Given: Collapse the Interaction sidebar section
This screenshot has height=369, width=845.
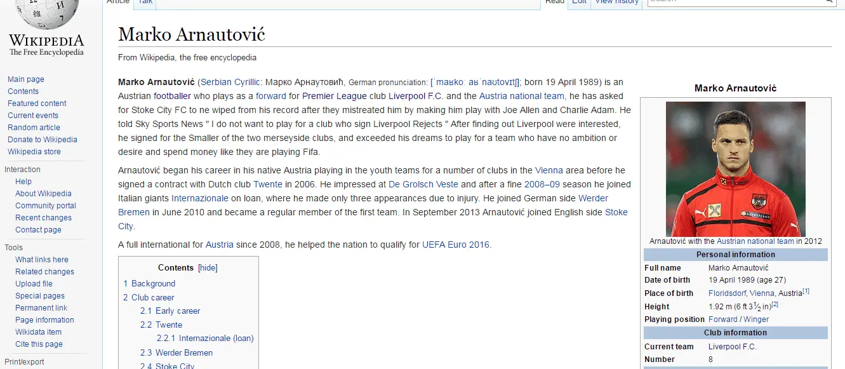Looking at the screenshot, I should (x=22, y=170).
